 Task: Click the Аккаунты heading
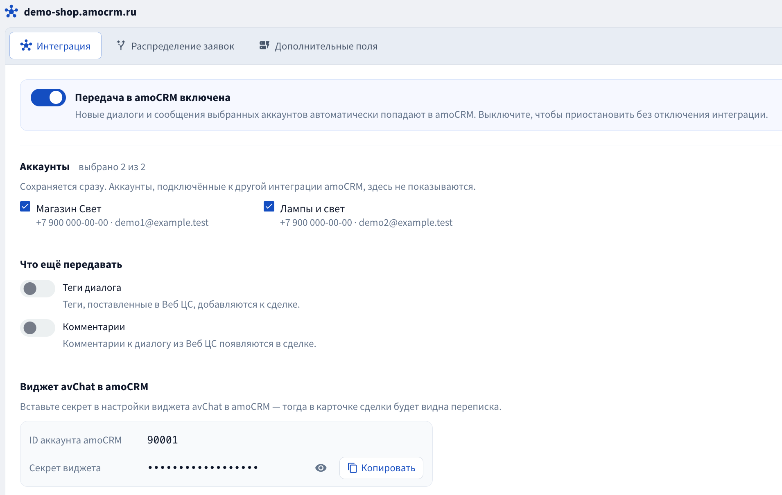(x=45, y=166)
